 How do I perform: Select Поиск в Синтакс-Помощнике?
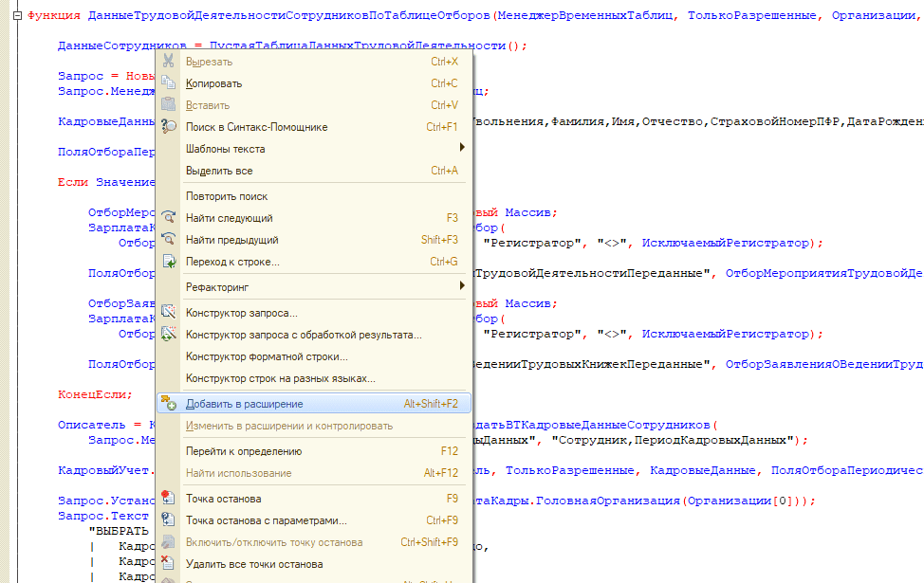314,127
